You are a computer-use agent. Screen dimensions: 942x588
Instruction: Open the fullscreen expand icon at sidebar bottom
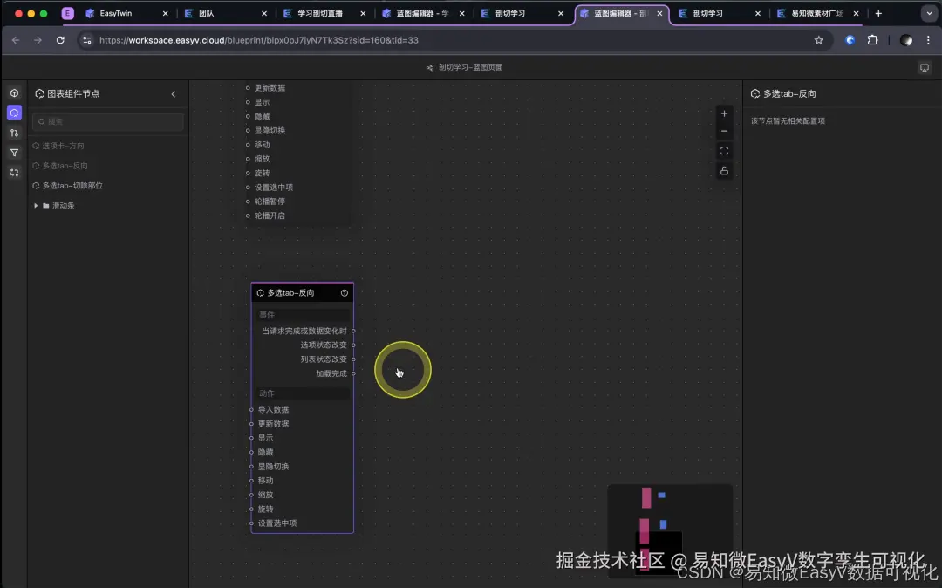pyautogui.click(x=14, y=173)
